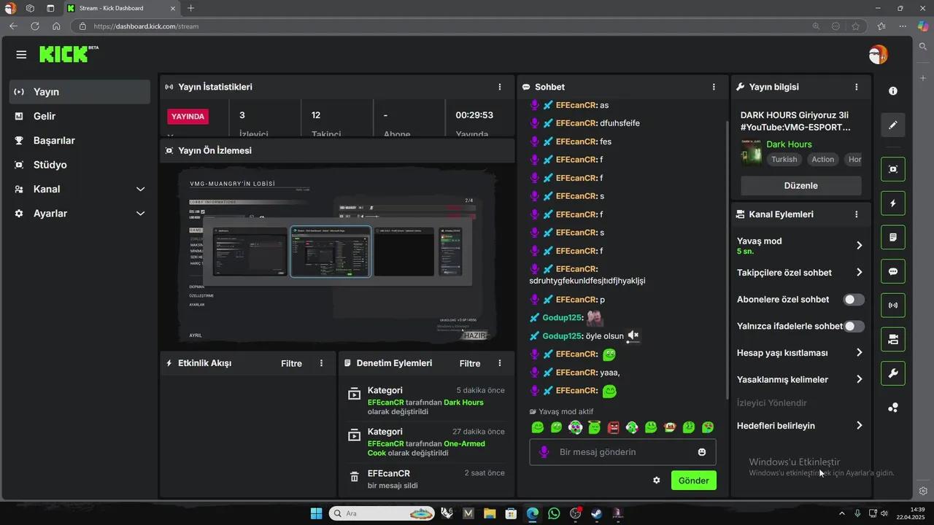
Task: Click the three-dots icon below the wrench
Action: 893,408
